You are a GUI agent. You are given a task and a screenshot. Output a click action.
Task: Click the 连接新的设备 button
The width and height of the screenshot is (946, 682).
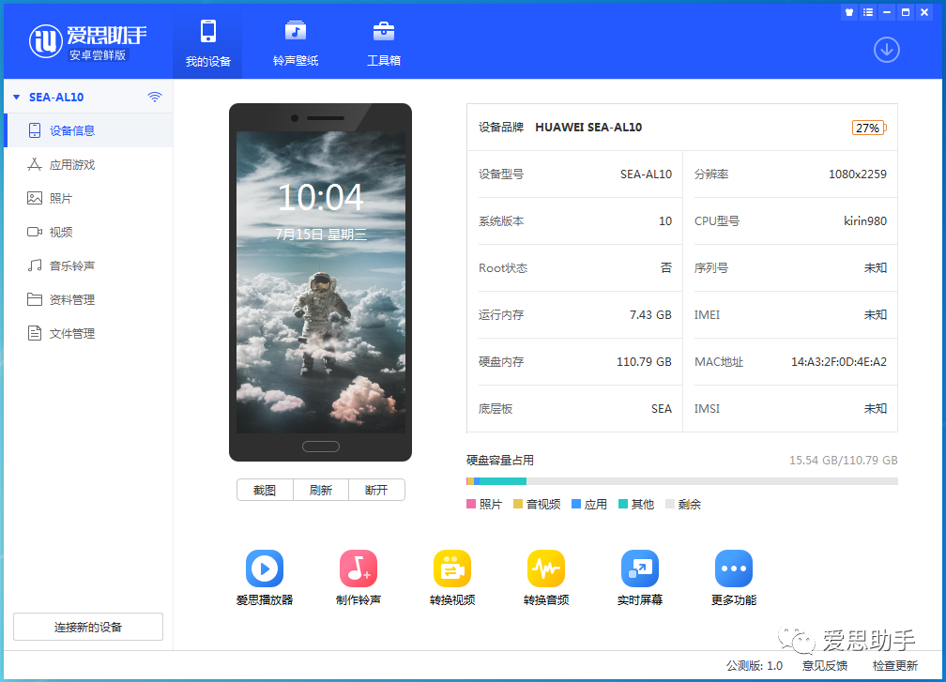pos(88,628)
